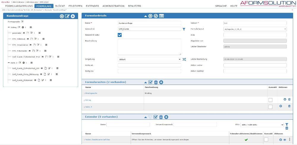Delete the Antrag page row
Screen dimensions: 297x145
[x=289, y=99]
